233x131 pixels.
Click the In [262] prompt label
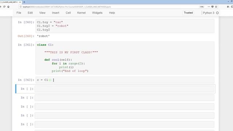[26, 80]
